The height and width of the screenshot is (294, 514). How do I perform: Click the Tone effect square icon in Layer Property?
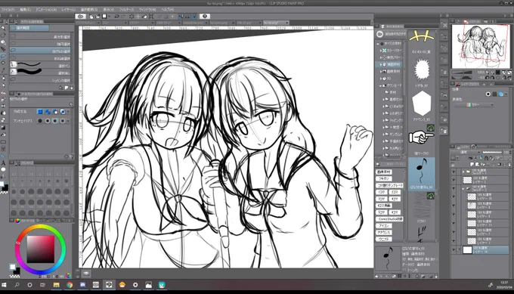click(494, 94)
